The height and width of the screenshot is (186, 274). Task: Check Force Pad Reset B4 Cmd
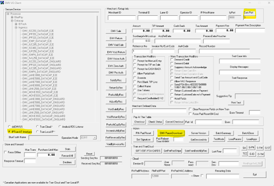(190, 114)
